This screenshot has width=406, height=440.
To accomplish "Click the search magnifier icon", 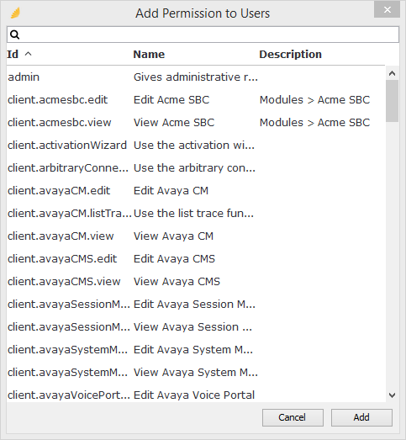I will tap(14, 34).
